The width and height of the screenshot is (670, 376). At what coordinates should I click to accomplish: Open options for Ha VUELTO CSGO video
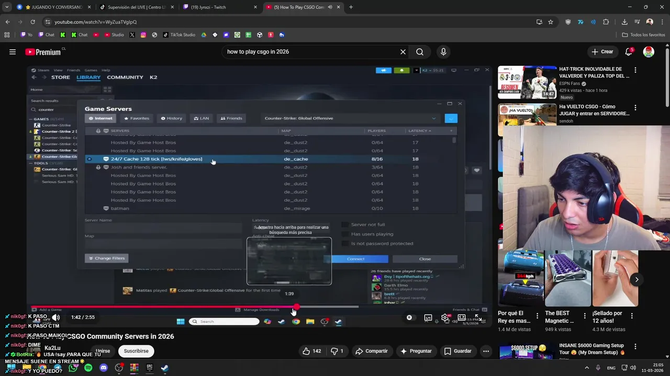635,108
